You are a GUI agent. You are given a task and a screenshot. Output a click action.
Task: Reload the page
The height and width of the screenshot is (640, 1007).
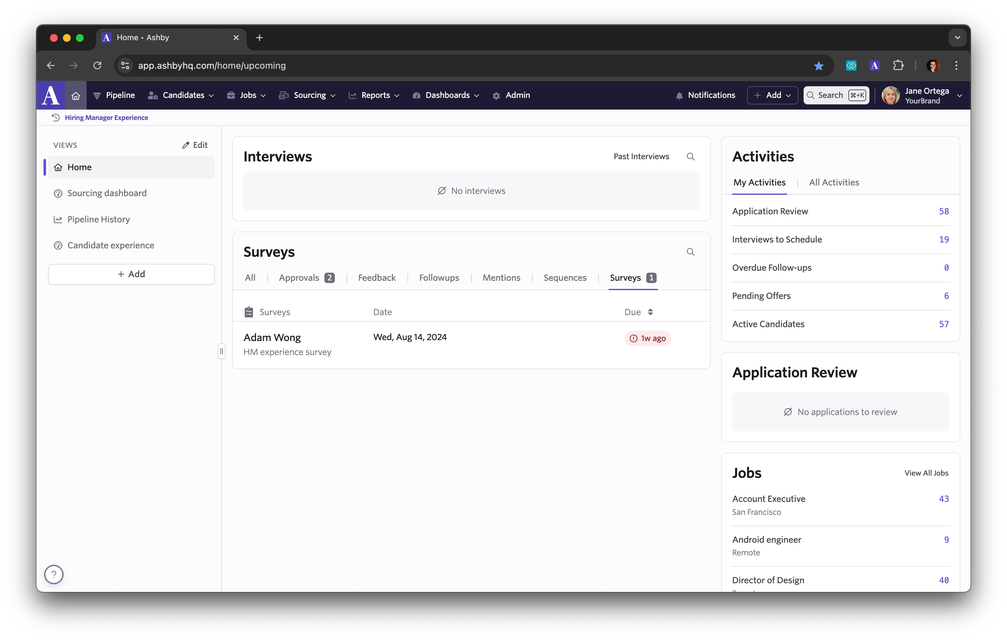click(97, 65)
